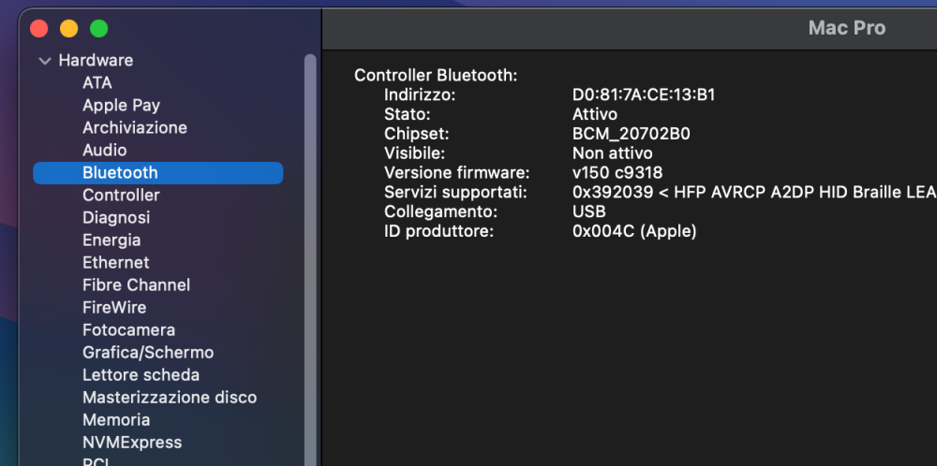Image resolution: width=937 pixels, height=466 pixels.
Task: Click the Collegamento label
Action: point(441,211)
